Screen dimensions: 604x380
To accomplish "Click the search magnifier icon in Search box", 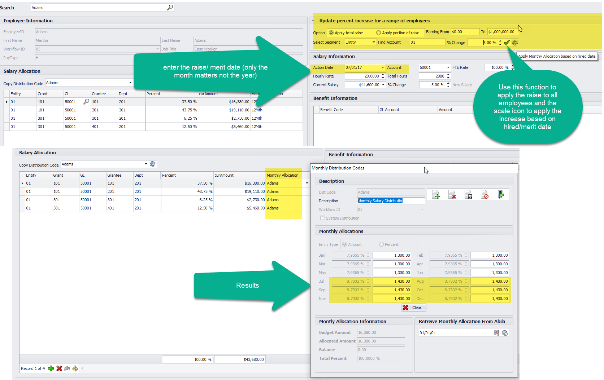I will (x=170, y=8).
